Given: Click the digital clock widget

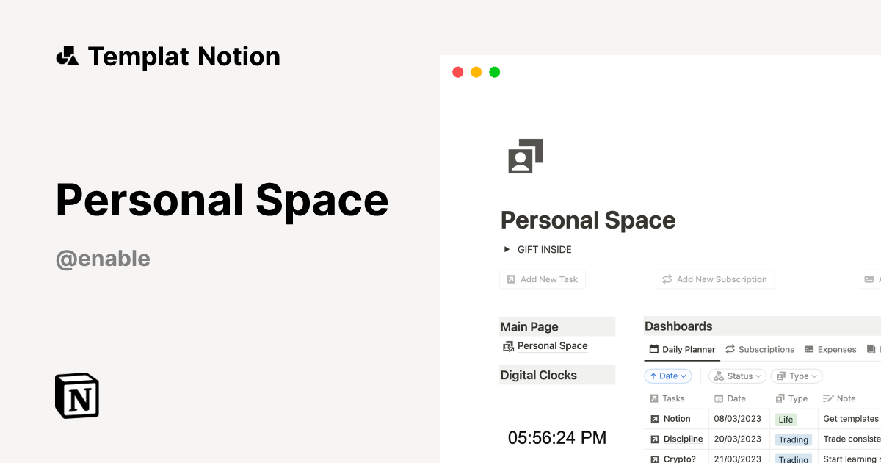Looking at the screenshot, I should (x=557, y=438).
